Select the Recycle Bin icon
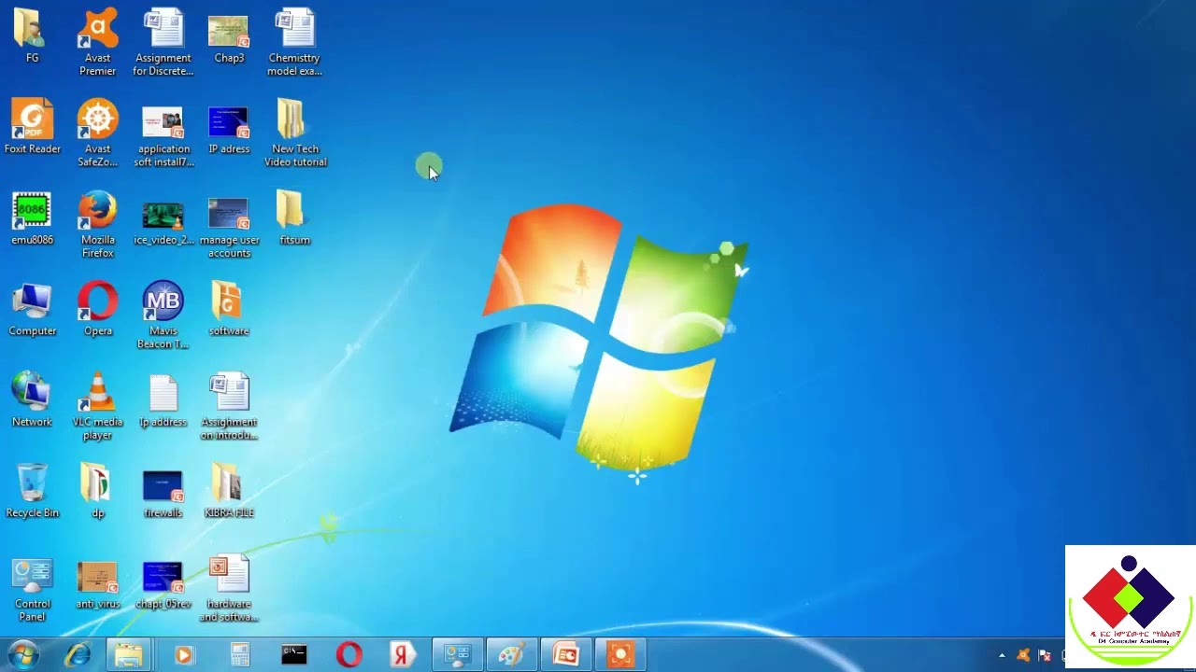 click(32, 491)
